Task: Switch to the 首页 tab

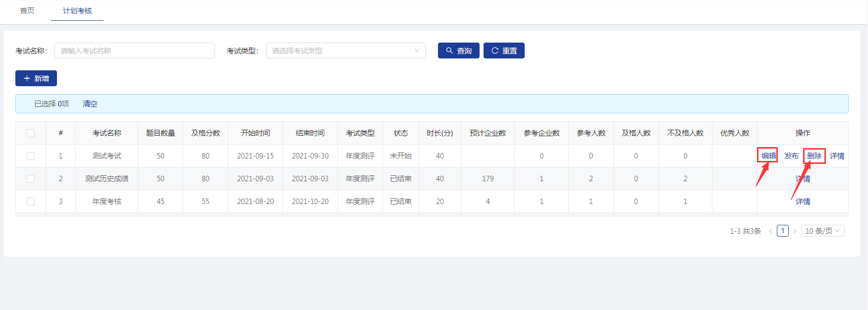Action: pos(27,11)
